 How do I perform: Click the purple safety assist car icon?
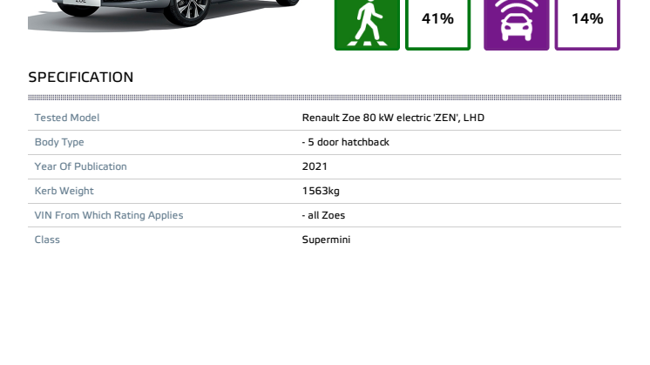click(516, 25)
